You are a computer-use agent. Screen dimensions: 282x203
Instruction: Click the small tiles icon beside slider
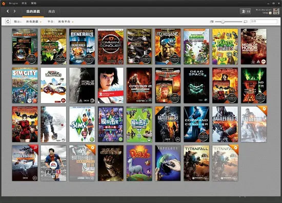click(212, 22)
